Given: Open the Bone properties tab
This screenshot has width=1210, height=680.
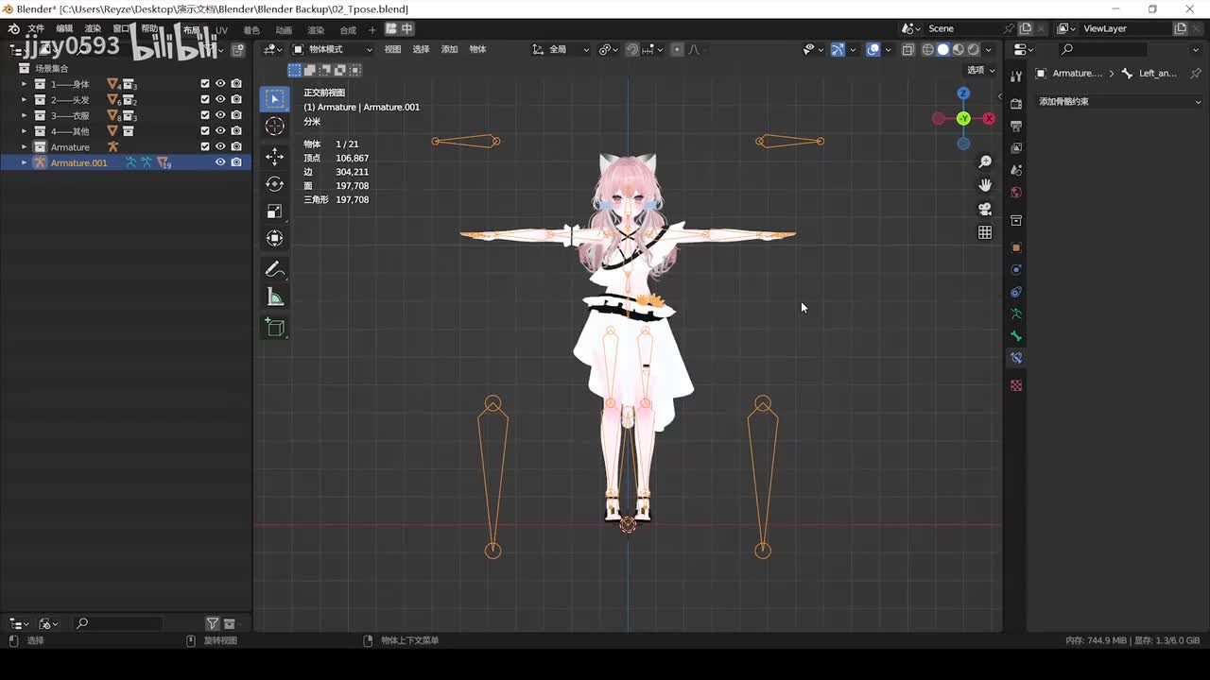Looking at the screenshot, I should pyautogui.click(x=1016, y=336).
